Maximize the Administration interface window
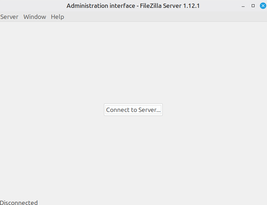Image resolution: width=267 pixels, height=205 pixels. click(x=253, y=6)
